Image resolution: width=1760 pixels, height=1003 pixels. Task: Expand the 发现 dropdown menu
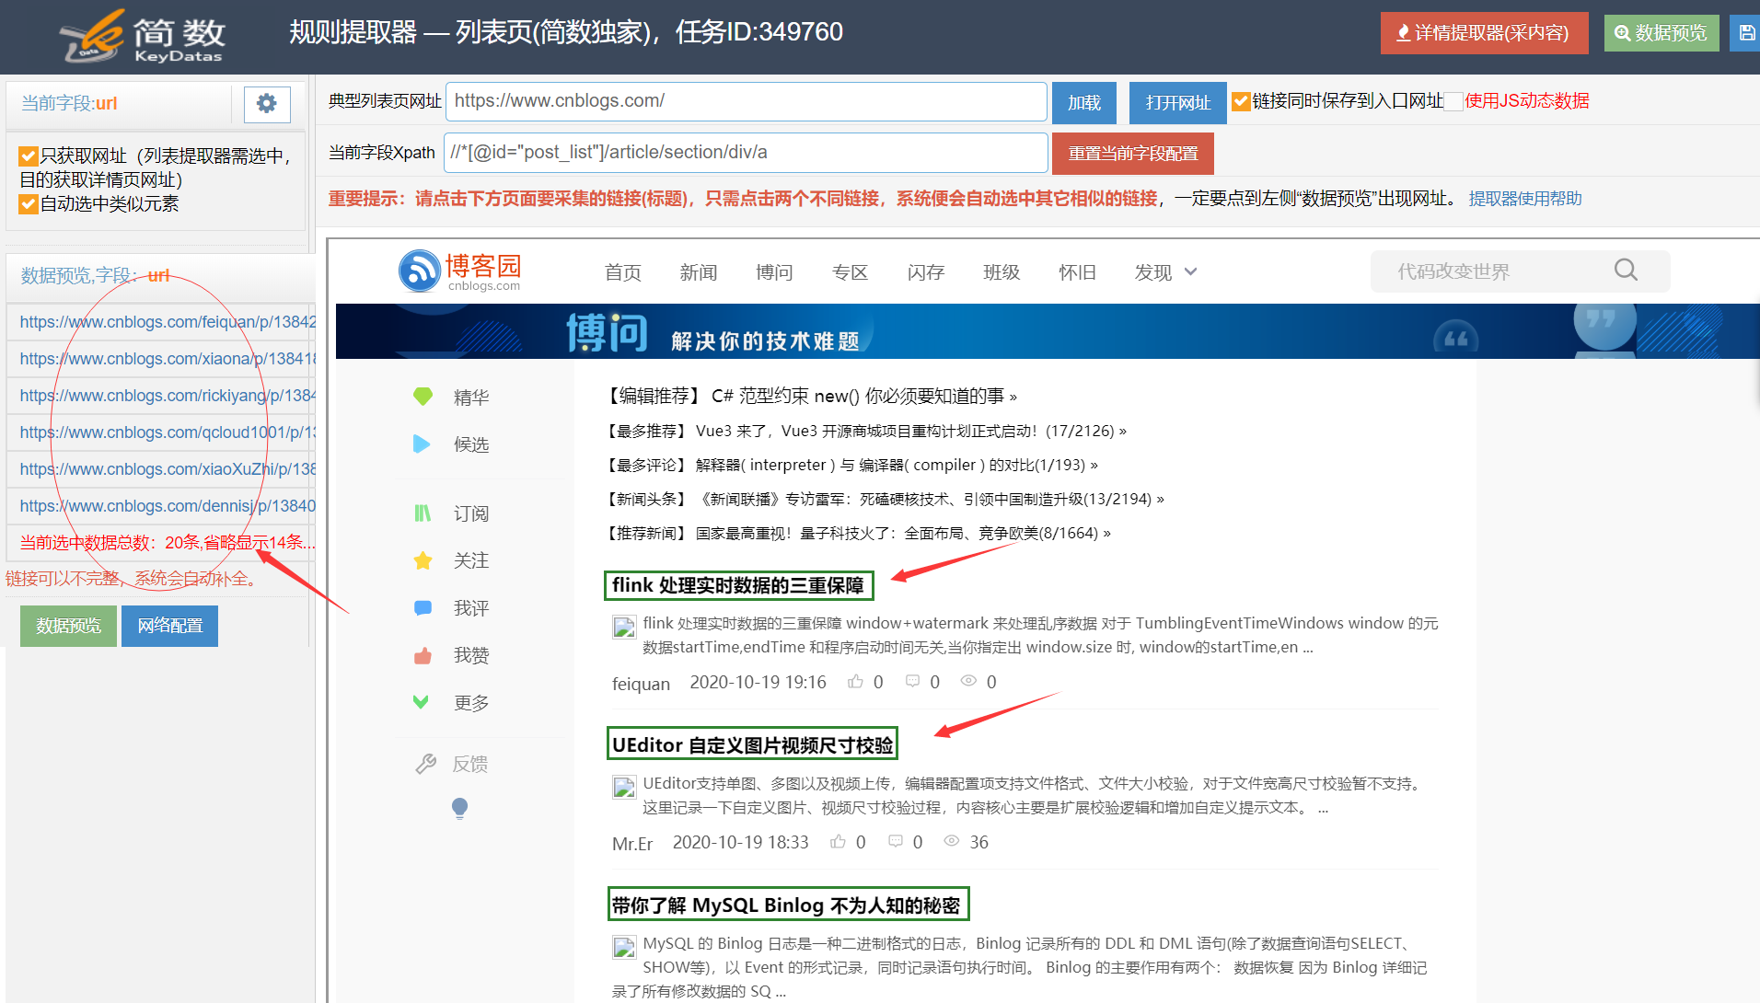point(1165,272)
